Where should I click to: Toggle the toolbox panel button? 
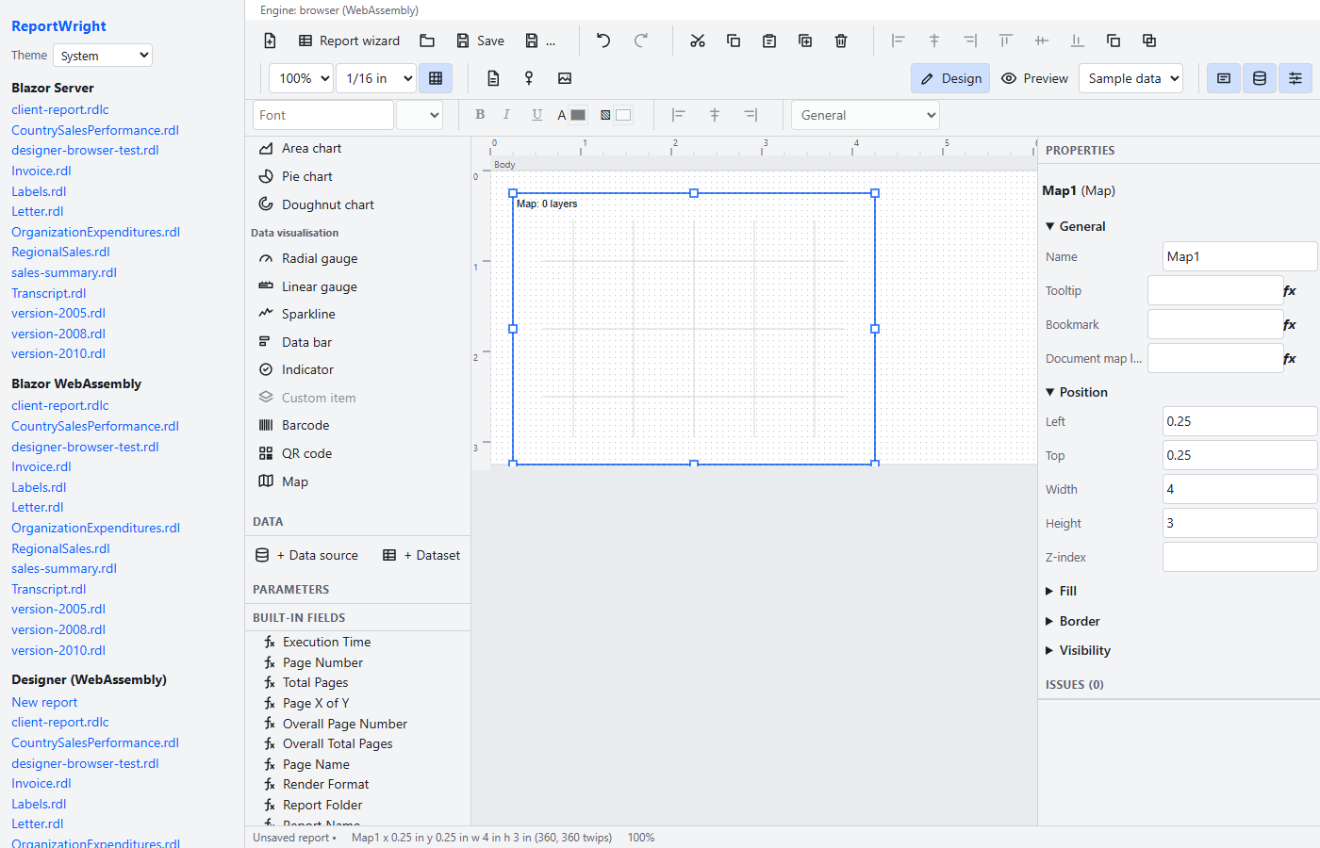coord(1224,78)
